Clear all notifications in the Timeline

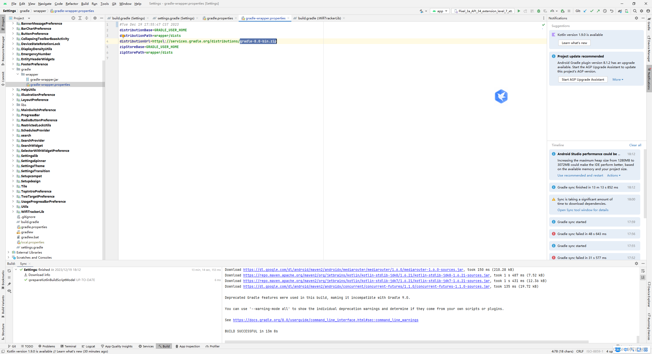click(635, 145)
